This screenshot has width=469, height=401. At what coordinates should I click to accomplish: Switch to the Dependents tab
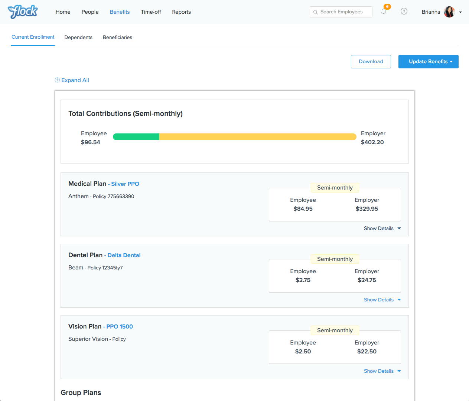click(x=78, y=37)
